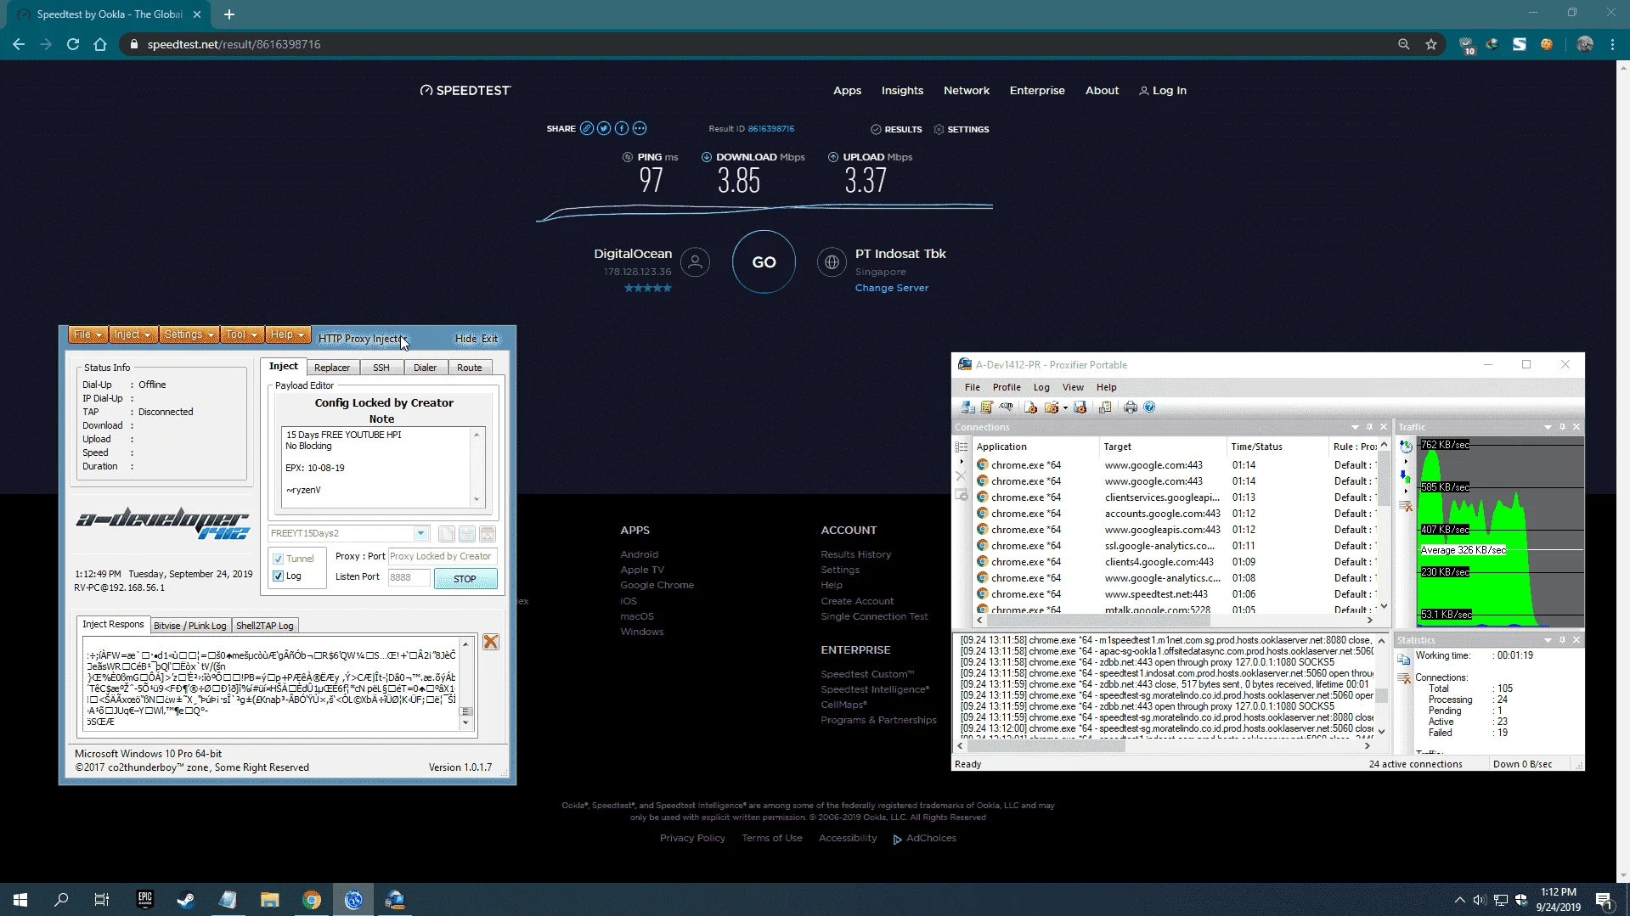Screen dimensions: 1630x916
Task: Click Load Profile folder icon in Proxifier
Action: (1052, 407)
